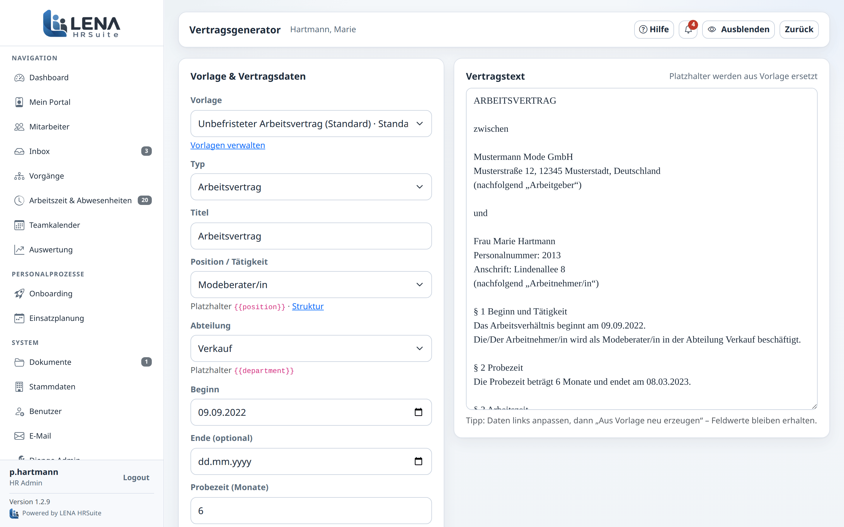Click the p.hartmann username

pos(34,472)
